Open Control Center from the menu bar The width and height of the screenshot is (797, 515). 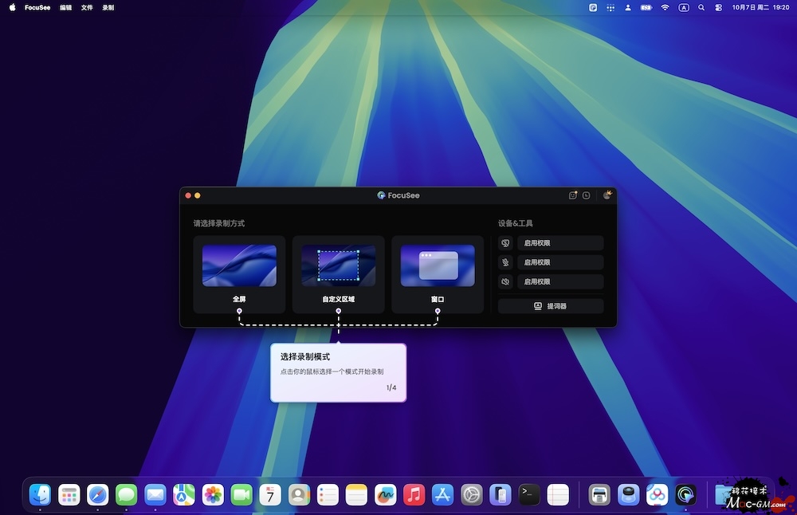[x=719, y=7]
